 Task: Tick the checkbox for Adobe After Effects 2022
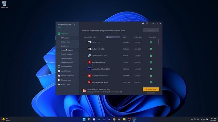pos(85,69)
